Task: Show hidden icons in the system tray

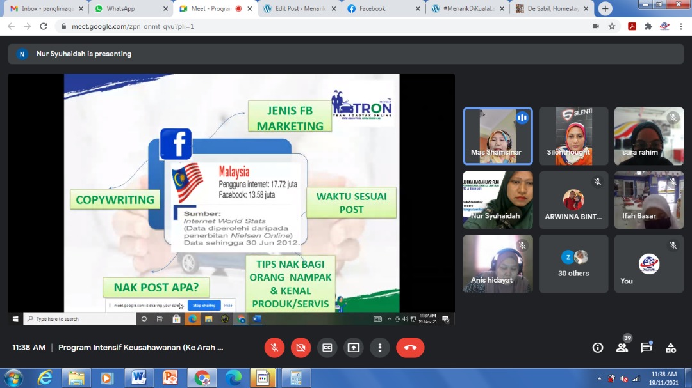Action: pos(599,378)
